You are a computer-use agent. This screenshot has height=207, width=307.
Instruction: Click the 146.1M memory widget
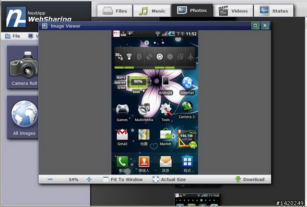(x=187, y=138)
